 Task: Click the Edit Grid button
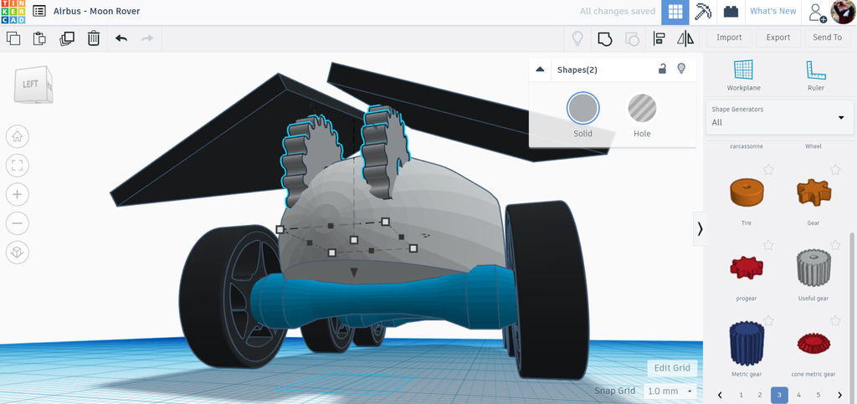[672, 368]
